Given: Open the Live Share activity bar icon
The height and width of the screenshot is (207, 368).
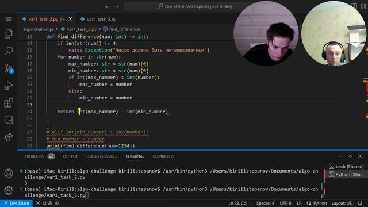Looking at the screenshot, I should (x=9, y=137).
